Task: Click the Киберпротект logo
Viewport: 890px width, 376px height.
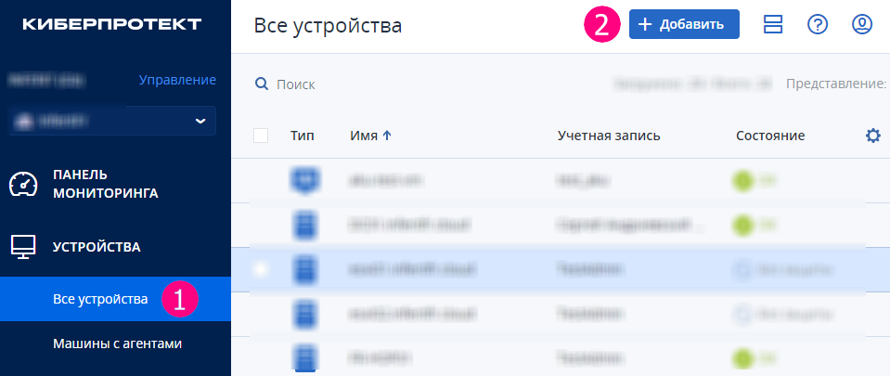Action: [x=111, y=24]
